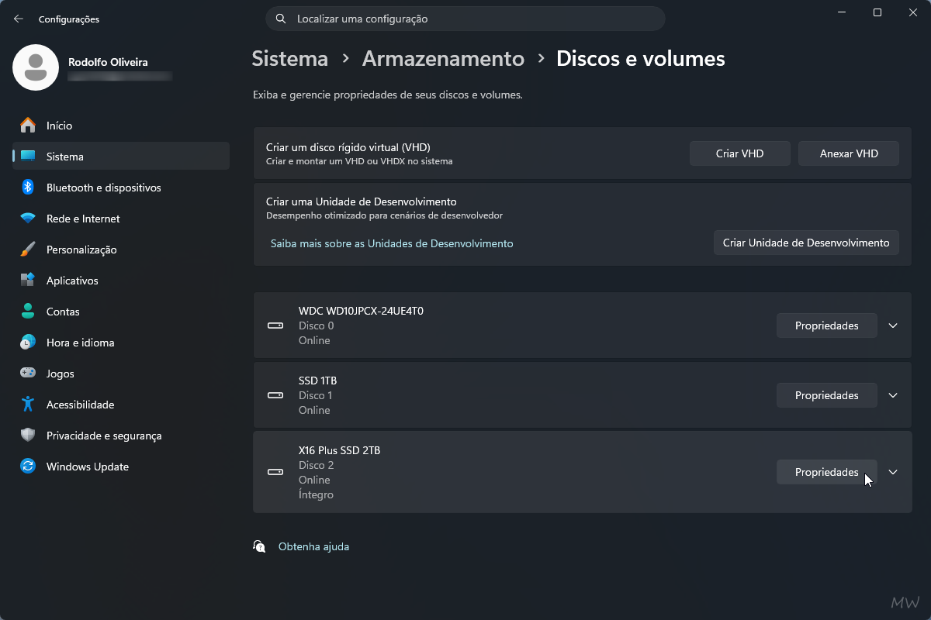931x620 pixels.
Task: Select Bluetooth e dispositivos in sidebar
Action: pyautogui.click(x=121, y=188)
